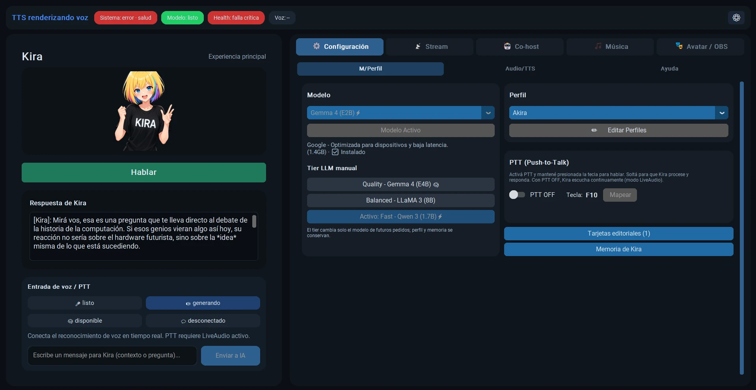
Task: Click the green Hablar button
Action: point(144,173)
